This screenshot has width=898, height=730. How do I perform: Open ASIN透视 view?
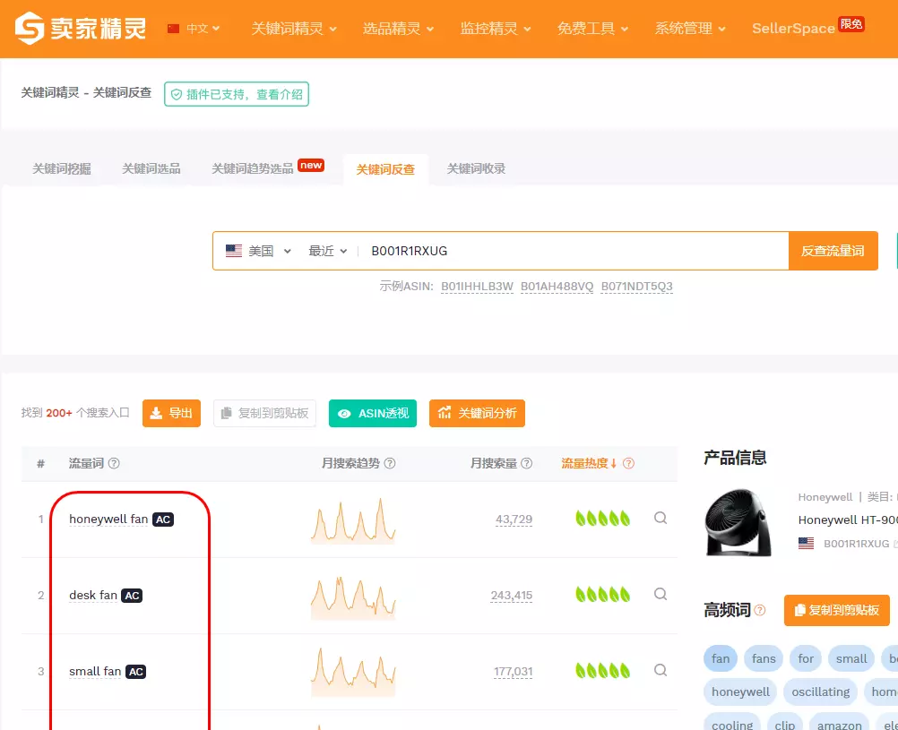coord(373,414)
